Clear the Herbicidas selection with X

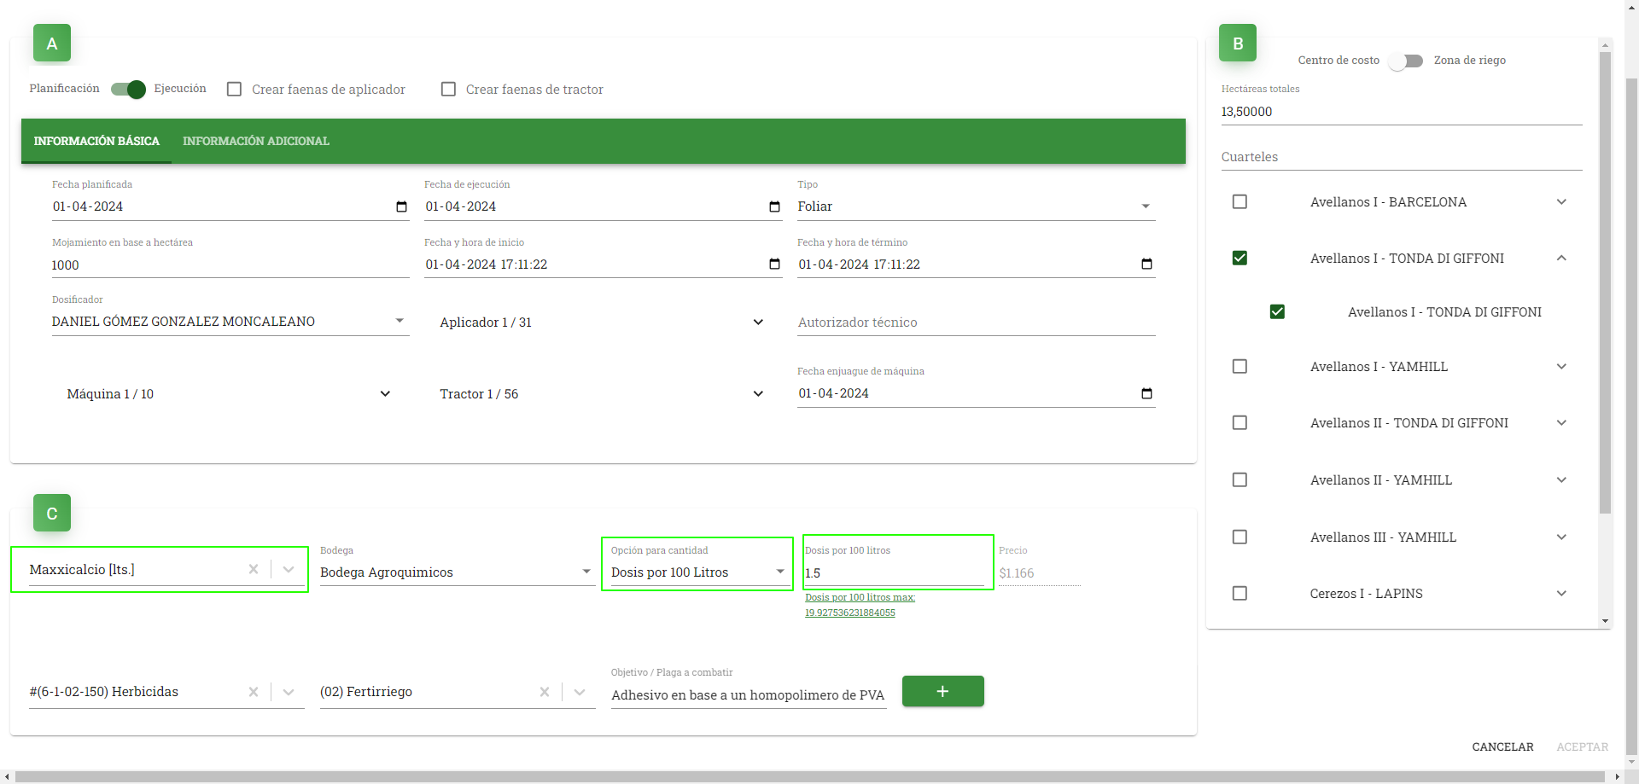[x=254, y=692]
